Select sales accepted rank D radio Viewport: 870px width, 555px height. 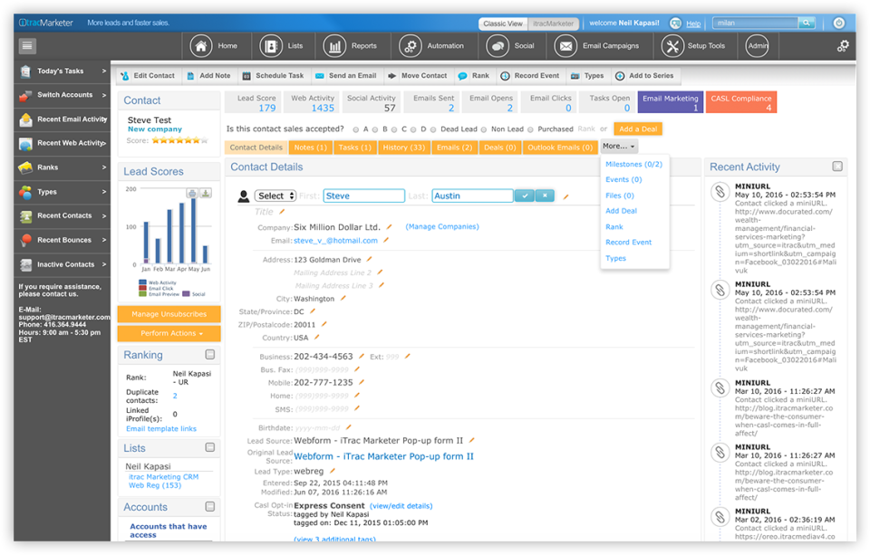(x=413, y=129)
